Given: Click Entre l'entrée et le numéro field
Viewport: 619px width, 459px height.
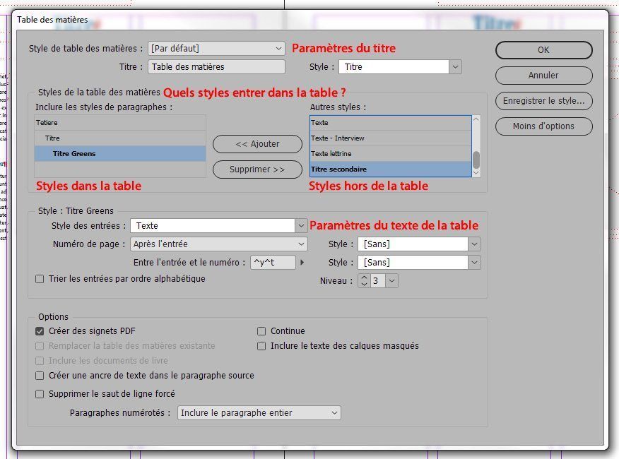Looking at the screenshot, I should coord(273,263).
